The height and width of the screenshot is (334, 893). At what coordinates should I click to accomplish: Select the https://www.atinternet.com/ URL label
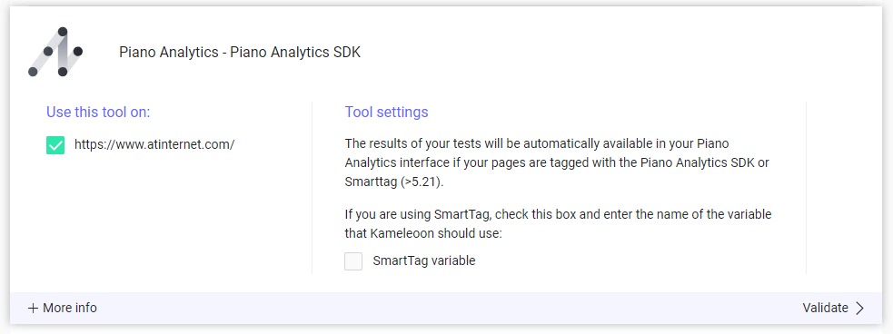coord(154,144)
